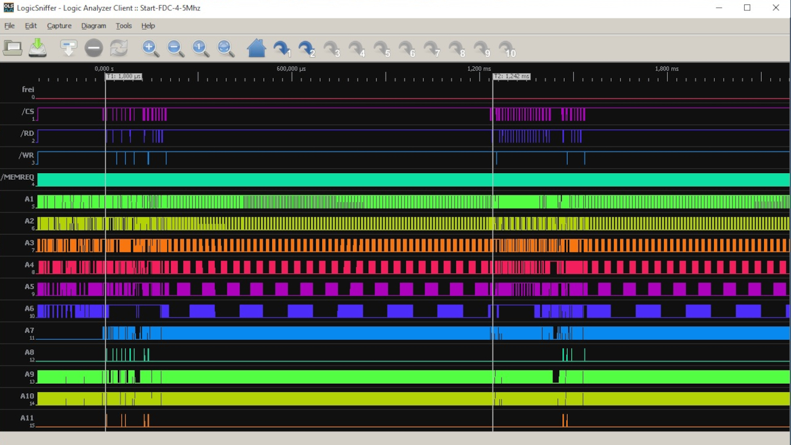Select the T1 cursor flag on timeline
Viewport: 791px width, 445px height.
(x=124, y=77)
